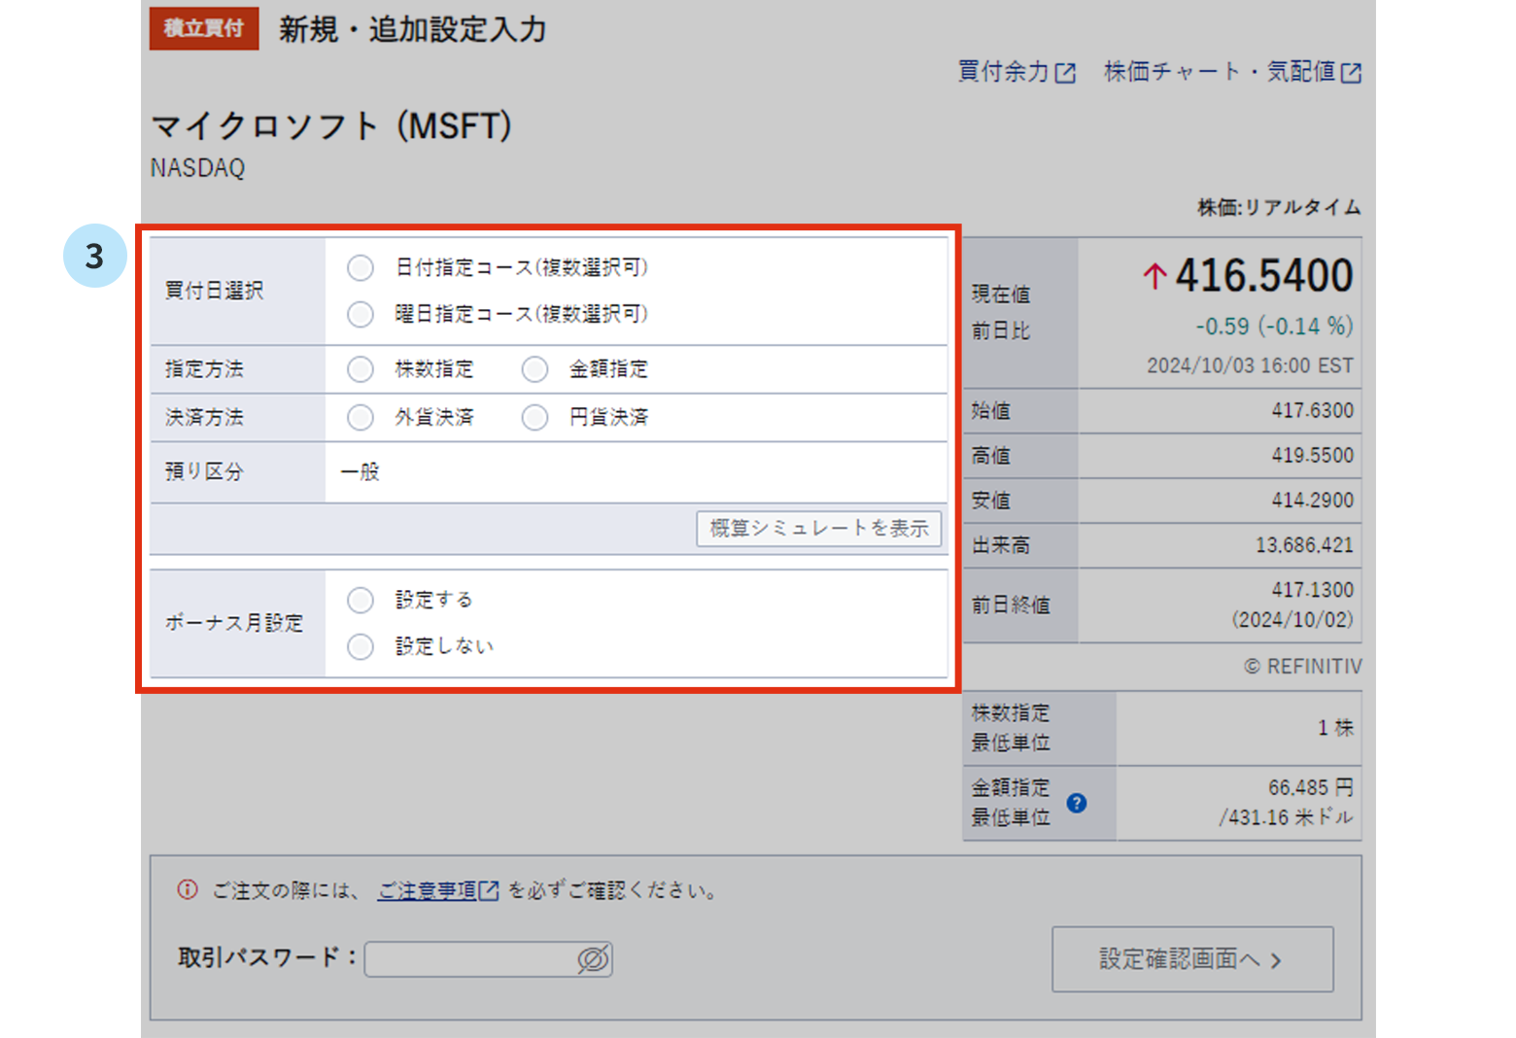Select 円貨決済 settlement option
The height and width of the screenshot is (1038, 1516).
coord(535,417)
